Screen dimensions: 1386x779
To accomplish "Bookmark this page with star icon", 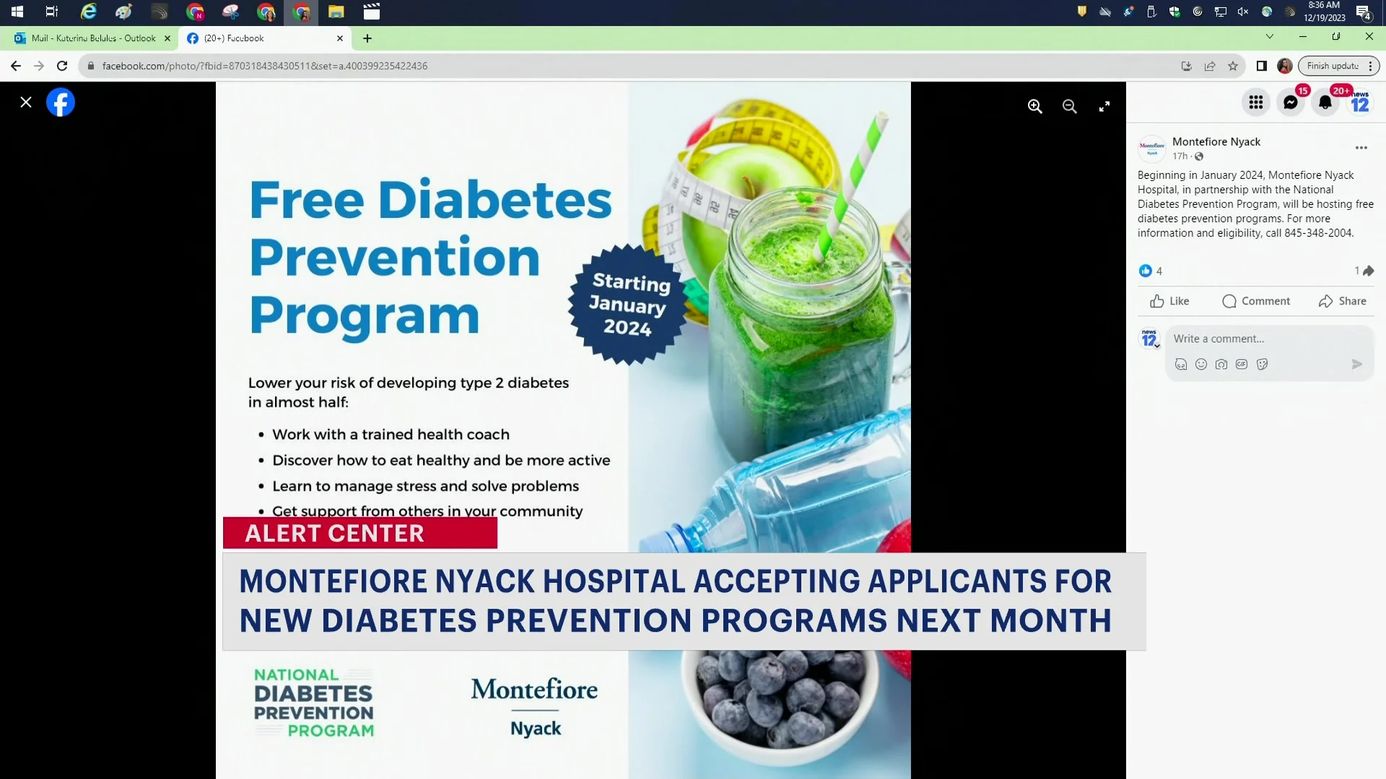I will coord(1233,66).
